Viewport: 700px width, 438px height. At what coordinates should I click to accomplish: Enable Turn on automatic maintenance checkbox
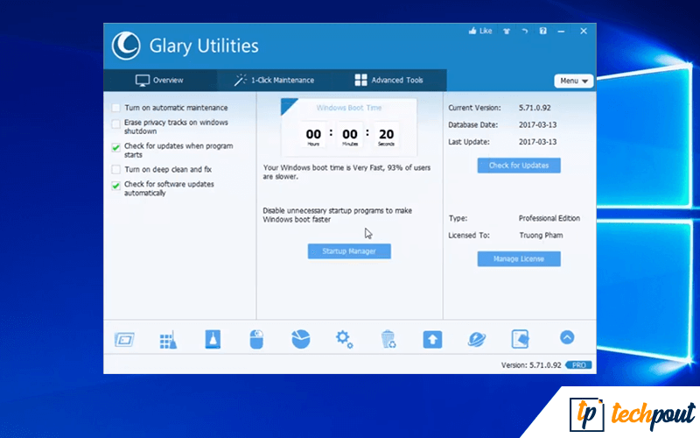click(x=116, y=107)
